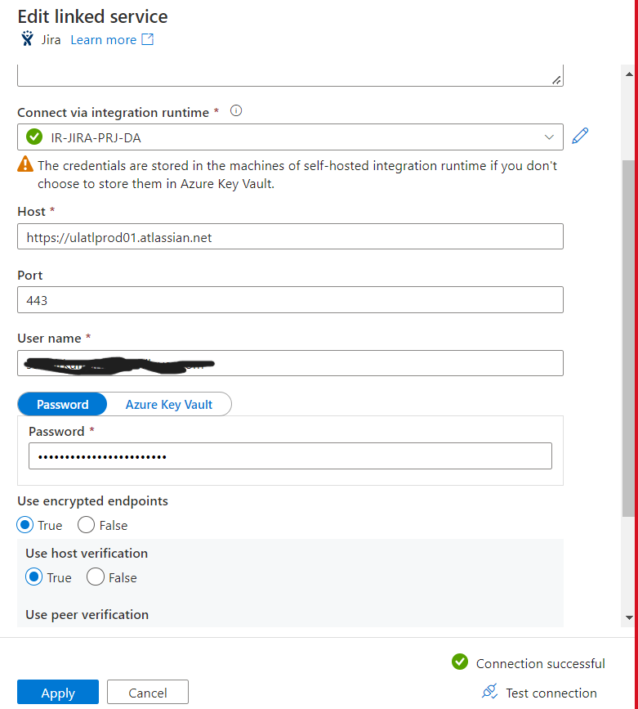638x709 pixels.
Task: Open the IR-JIRA-PRJ-DA runtime dropdown
Action: [290, 137]
